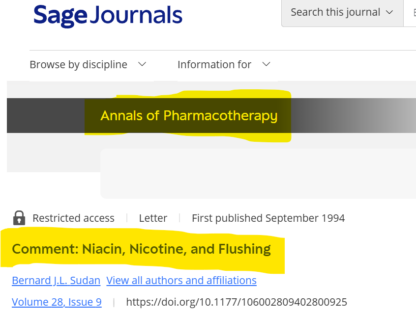The image size is (416, 314).
Task: Open the Annals of Pharmacotherapy journal title
Action: 189,116
